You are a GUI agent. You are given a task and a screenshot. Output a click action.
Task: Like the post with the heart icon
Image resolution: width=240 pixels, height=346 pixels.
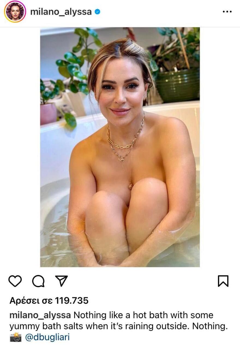pos(15,281)
